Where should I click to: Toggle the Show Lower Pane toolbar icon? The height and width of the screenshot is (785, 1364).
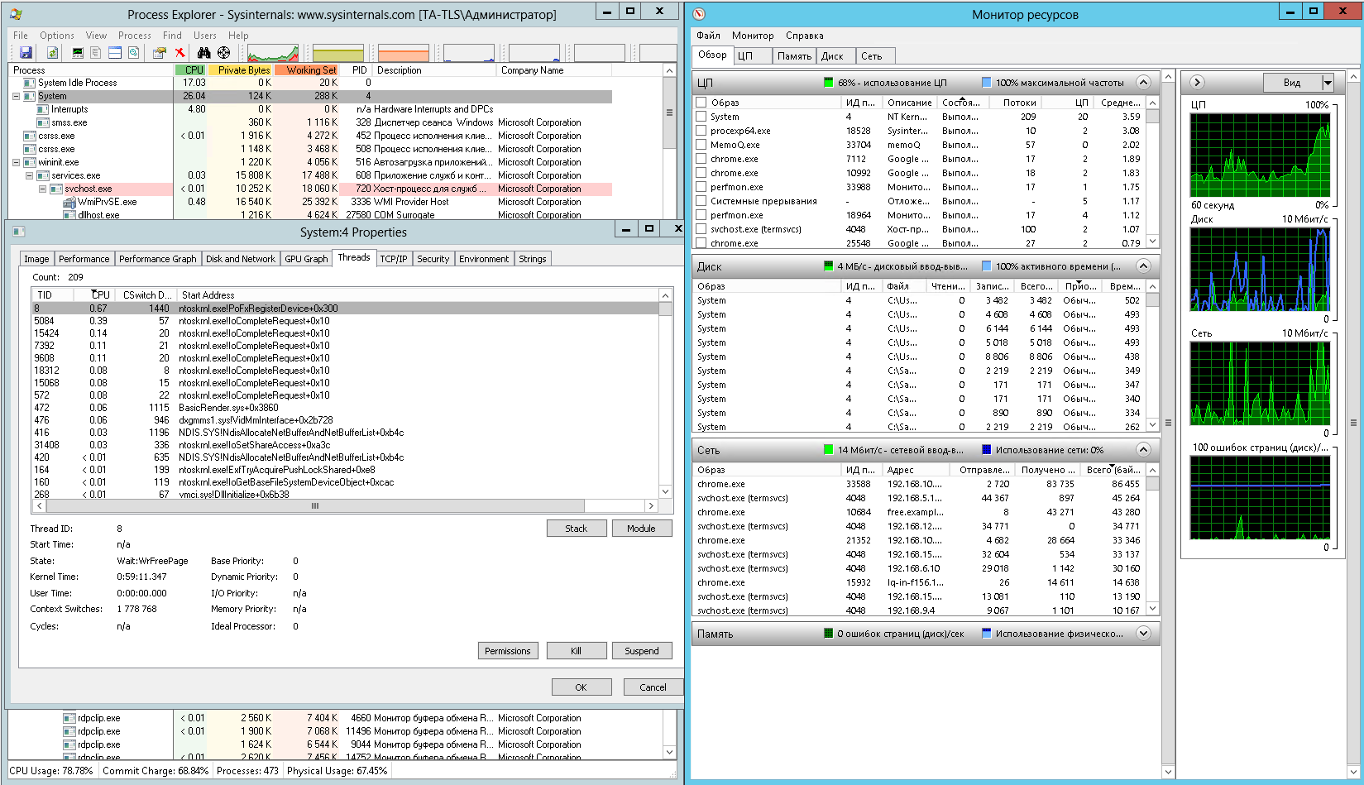click(115, 53)
